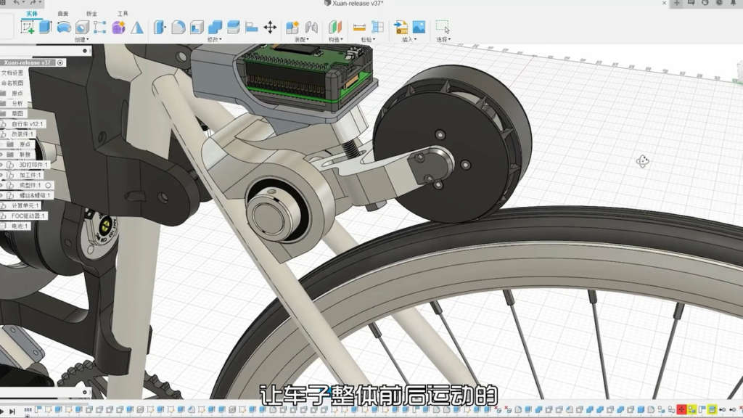Switch to the 工具 tab
The image size is (743, 418).
coord(122,13)
